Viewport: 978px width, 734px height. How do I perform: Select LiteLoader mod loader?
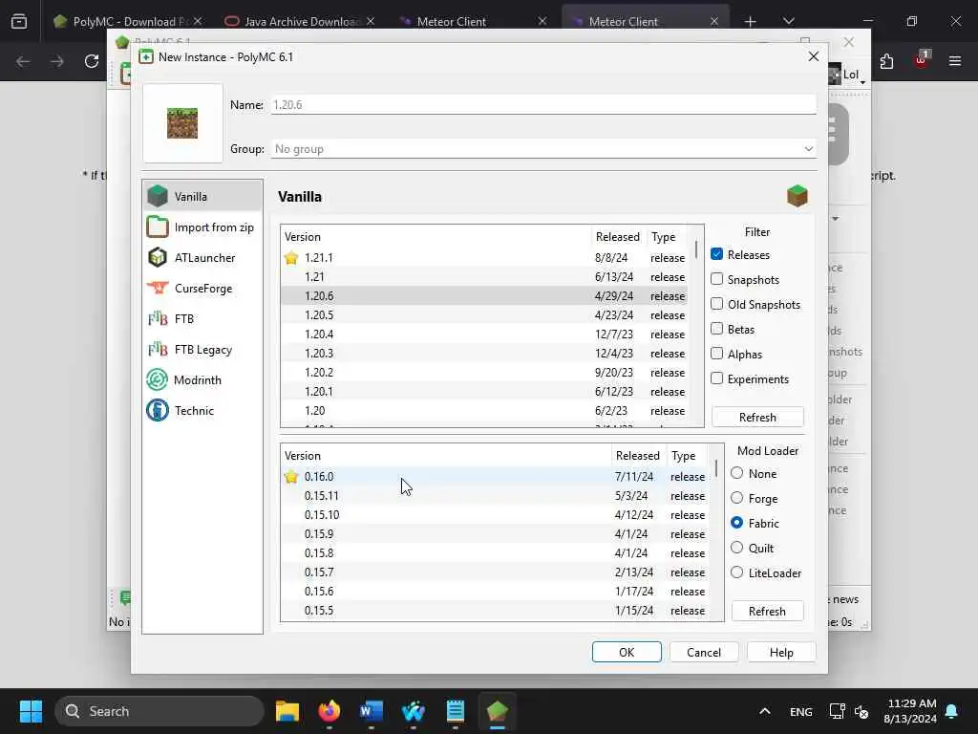736,572
